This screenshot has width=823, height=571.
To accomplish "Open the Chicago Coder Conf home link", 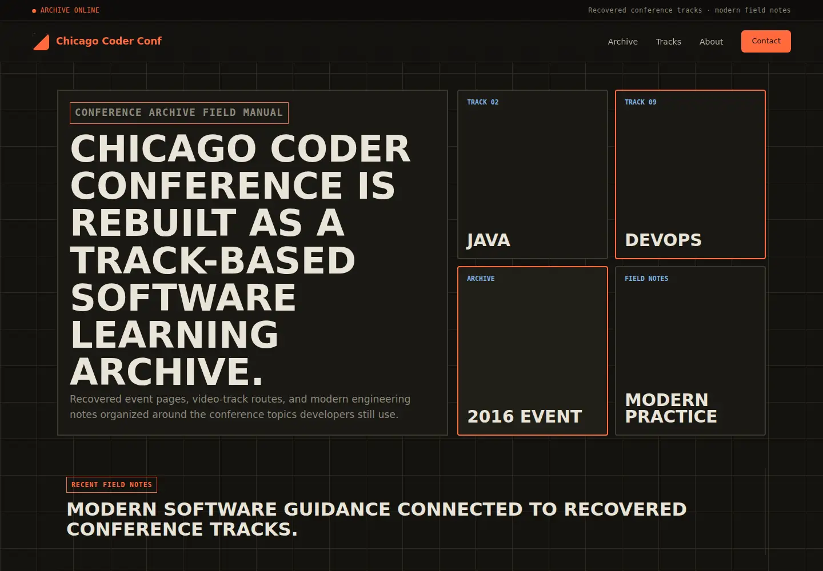I will [97, 42].
